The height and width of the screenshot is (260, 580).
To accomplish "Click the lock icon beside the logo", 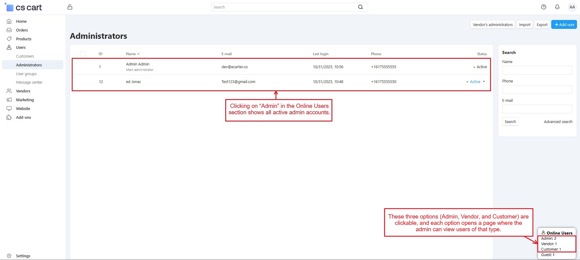I will (x=70, y=7).
